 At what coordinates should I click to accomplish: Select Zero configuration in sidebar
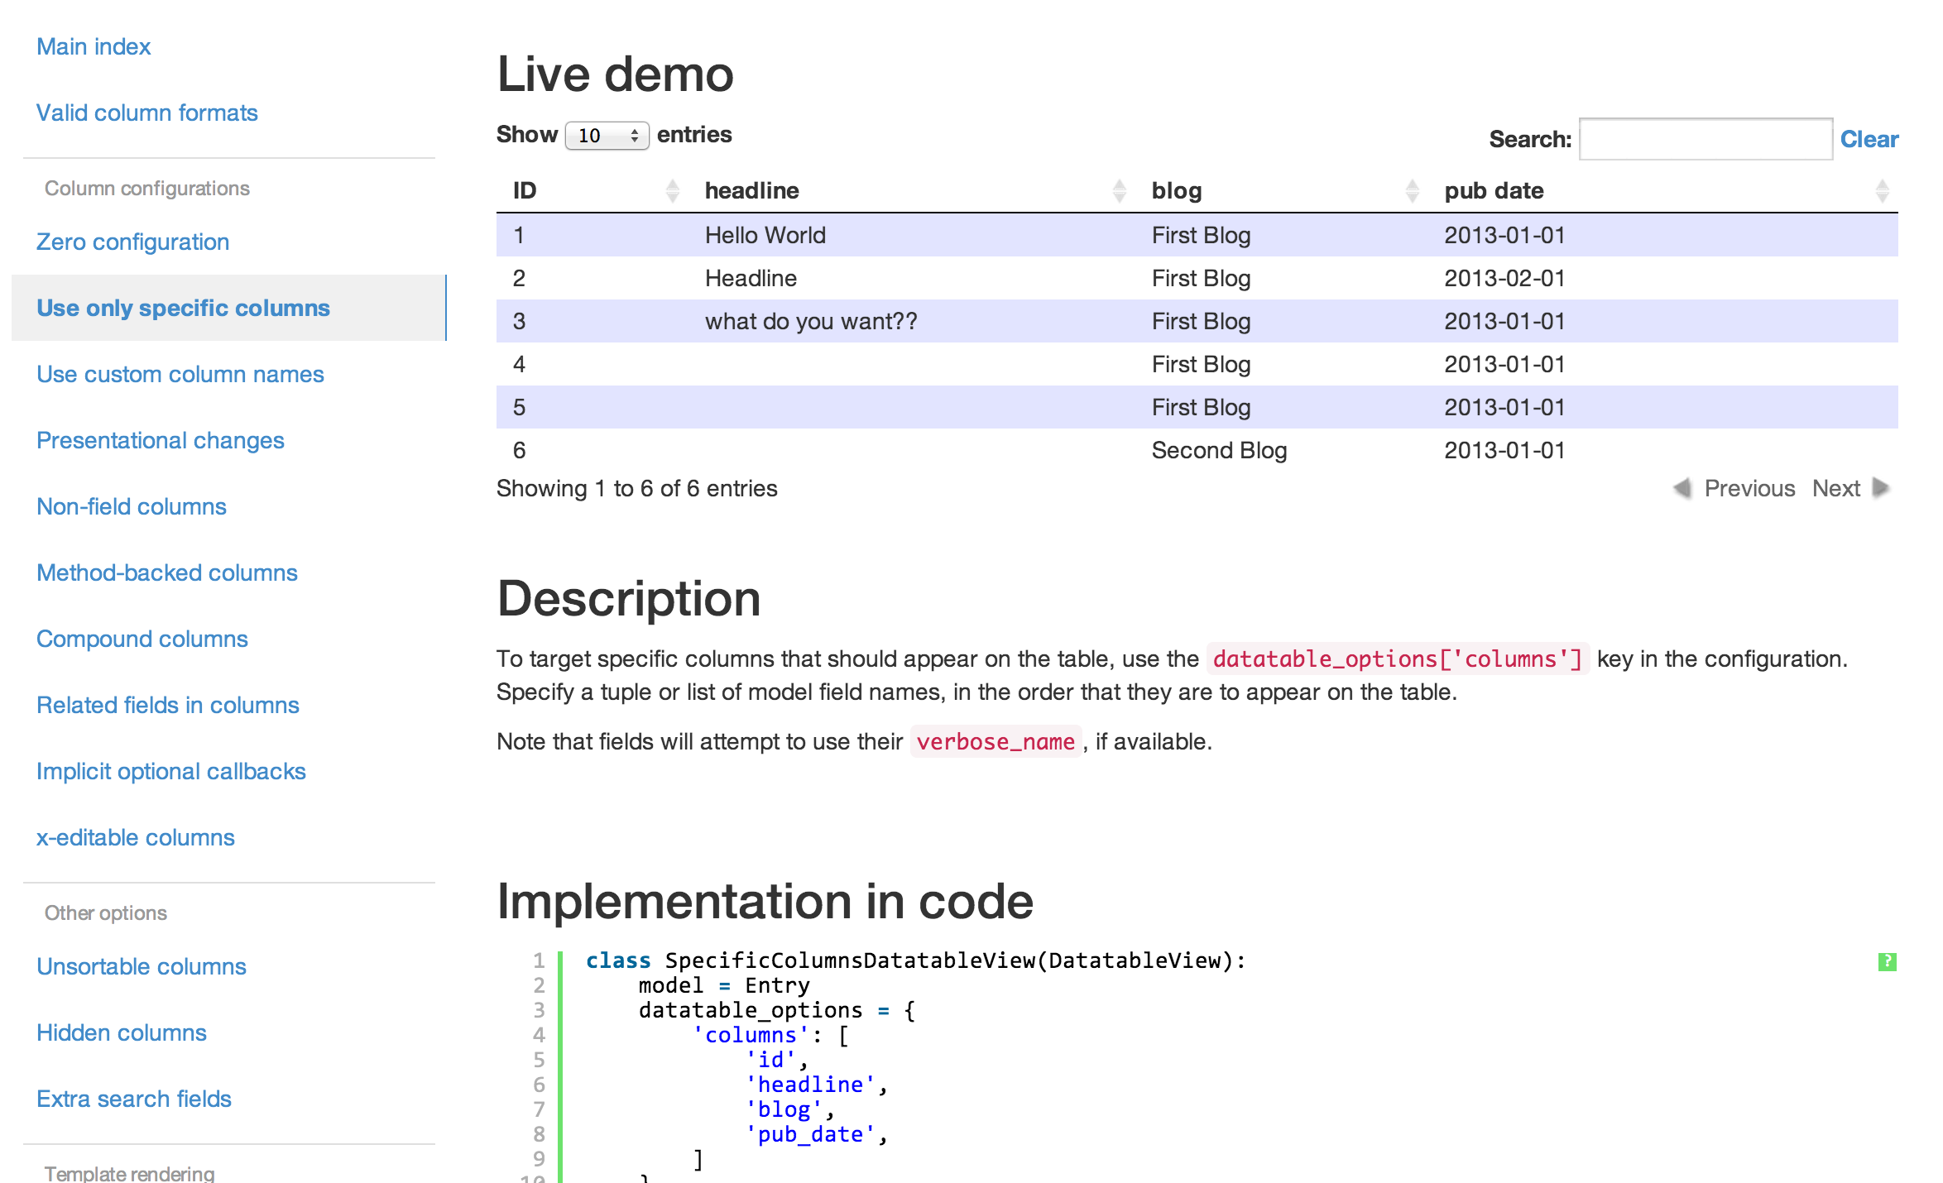coord(132,242)
